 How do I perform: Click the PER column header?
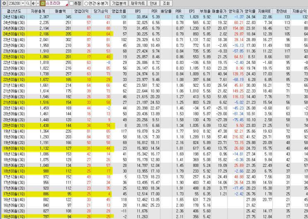154,11
